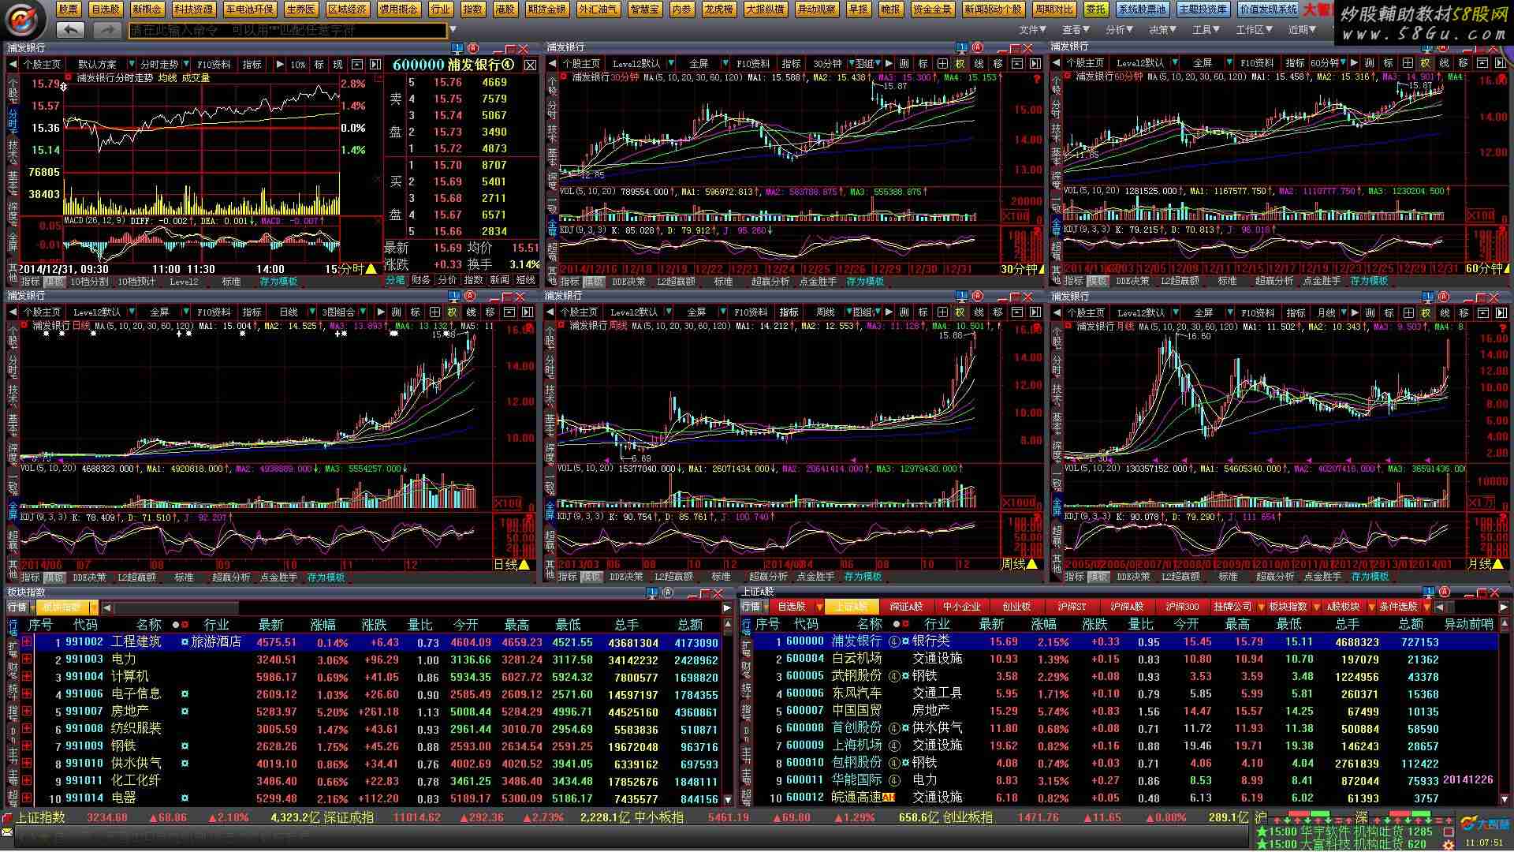The height and width of the screenshot is (852, 1514).
Task: Select 沪深300 tab in stock list
Action: (1182, 607)
